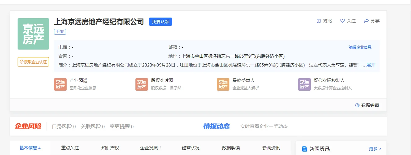Image resolution: width=411 pixels, height=155 pixels.
Task: Click the green 京远房产 company logo
Action: [33, 34]
